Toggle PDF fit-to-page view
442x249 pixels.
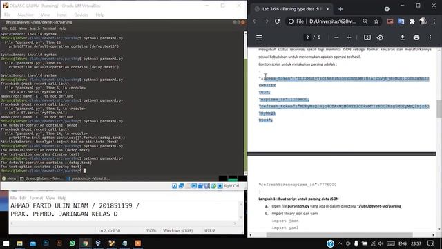tap(367, 37)
